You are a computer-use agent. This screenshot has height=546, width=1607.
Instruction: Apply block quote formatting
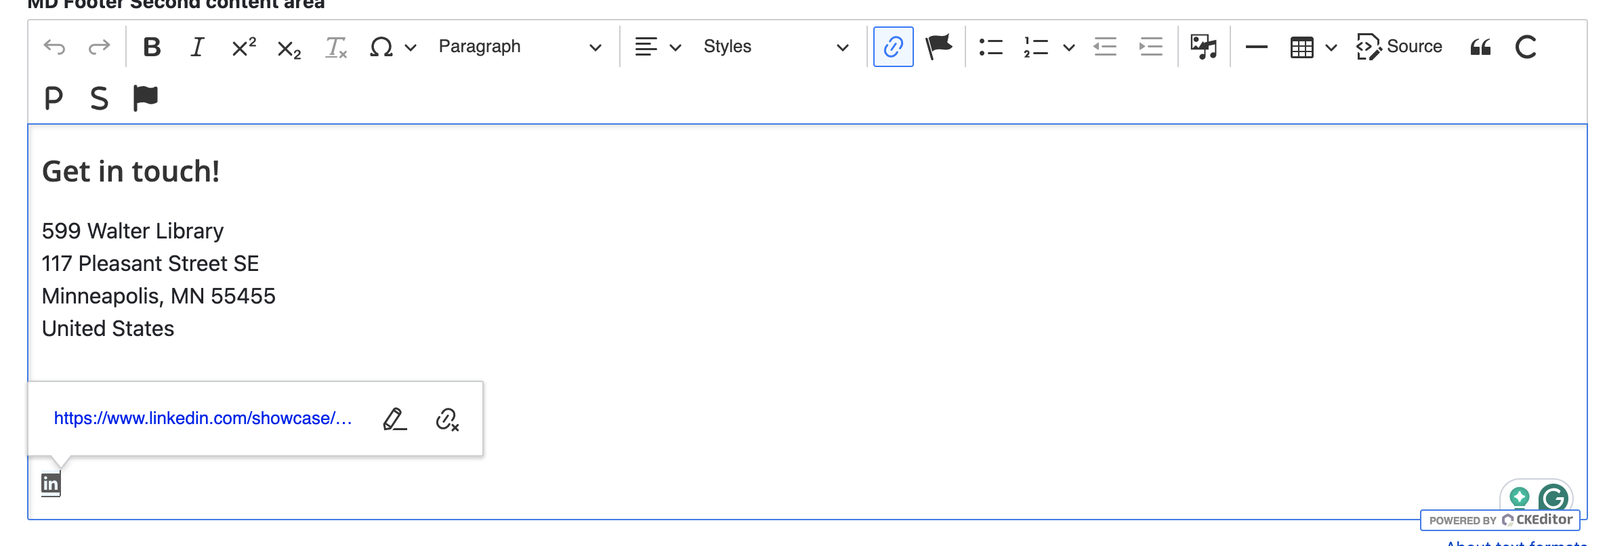click(1480, 47)
